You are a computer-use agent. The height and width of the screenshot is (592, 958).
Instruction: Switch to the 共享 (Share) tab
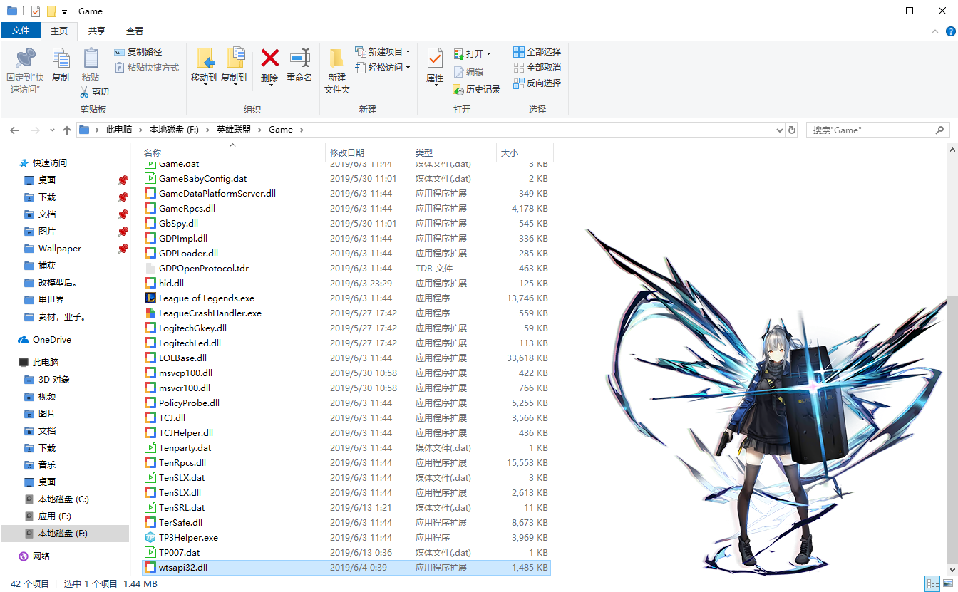[97, 31]
